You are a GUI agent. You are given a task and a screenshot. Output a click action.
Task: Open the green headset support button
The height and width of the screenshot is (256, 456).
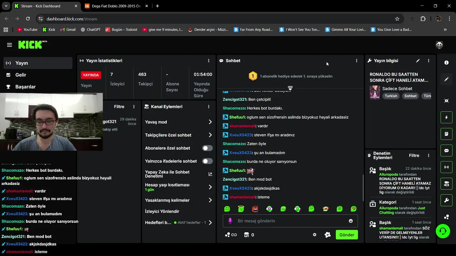pyautogui.click(x=443, y=231)
